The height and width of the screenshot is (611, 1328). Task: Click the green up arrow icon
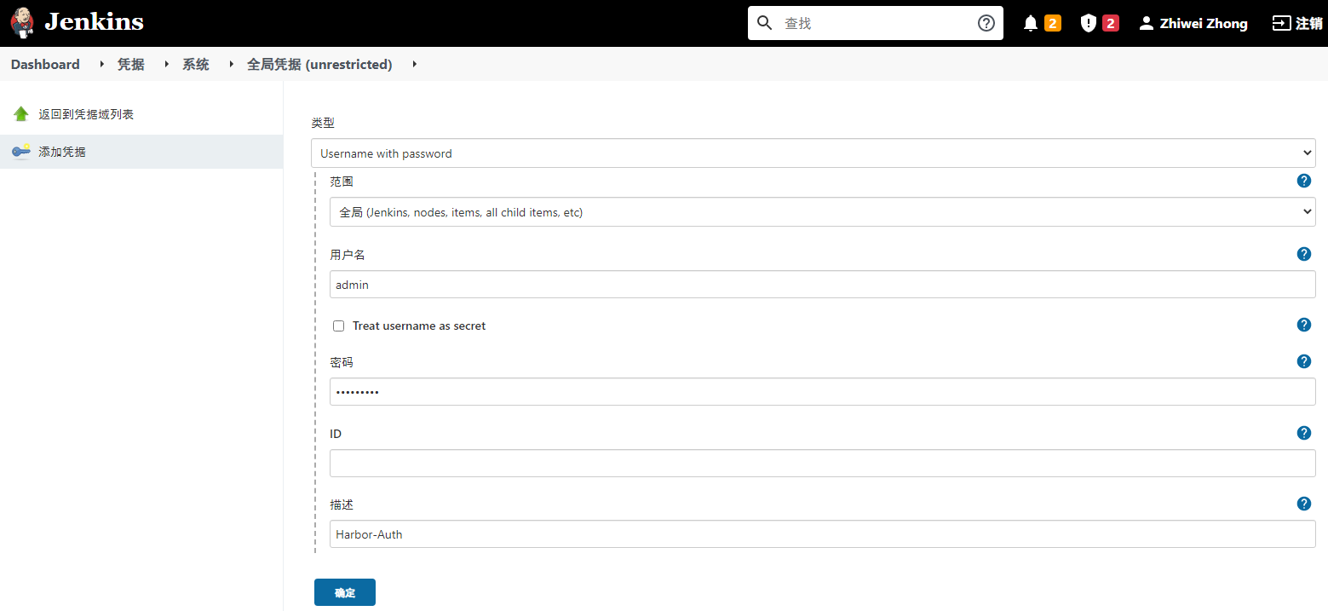click(21, 113)
